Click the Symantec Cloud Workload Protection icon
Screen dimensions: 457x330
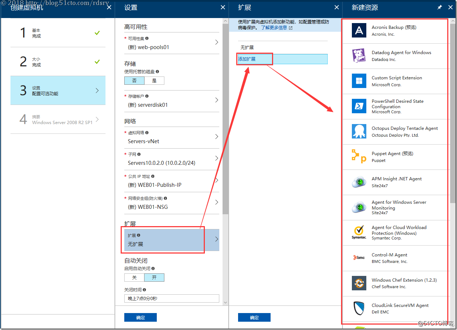[359, 233]
